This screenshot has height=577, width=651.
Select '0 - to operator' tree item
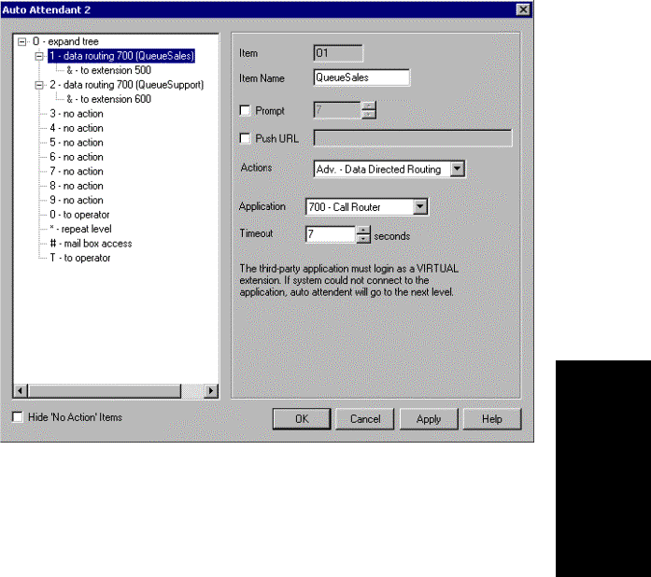pyautogui.click(x=79, y=215)
